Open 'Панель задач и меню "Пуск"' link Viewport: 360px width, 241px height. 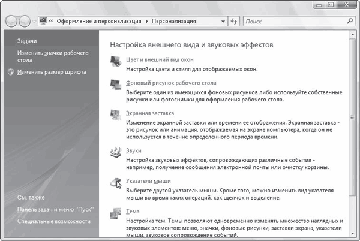(x=56, y=209)
